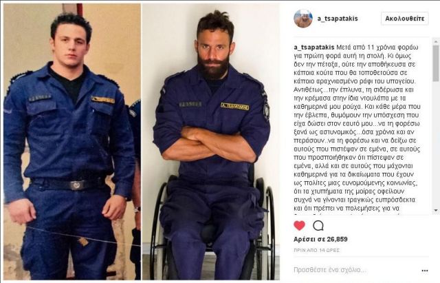Focus the Προσθέστε ένα σχόλιο comment field

tap(356, 270)
